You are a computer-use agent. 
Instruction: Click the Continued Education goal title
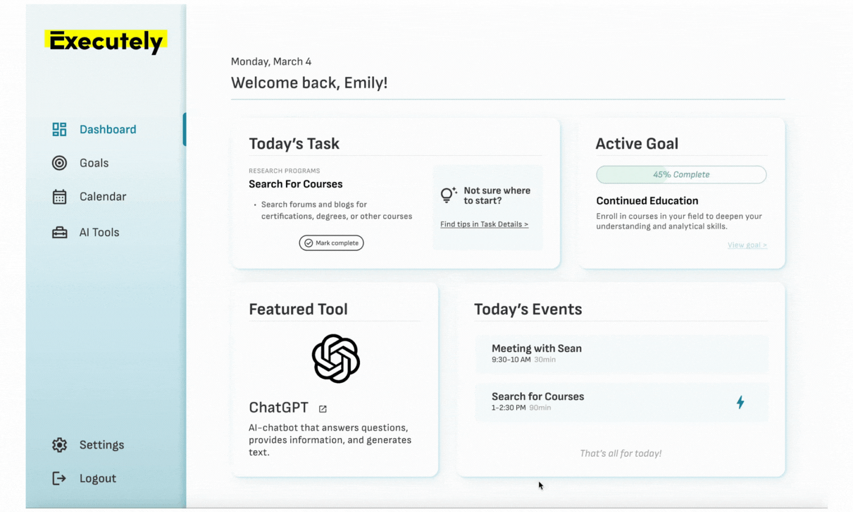point(647,201)
